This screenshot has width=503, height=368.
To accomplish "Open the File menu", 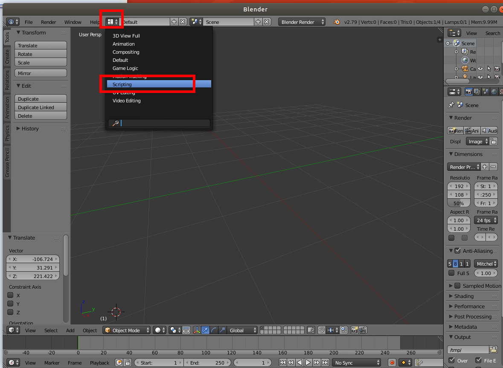I will 29,22.
